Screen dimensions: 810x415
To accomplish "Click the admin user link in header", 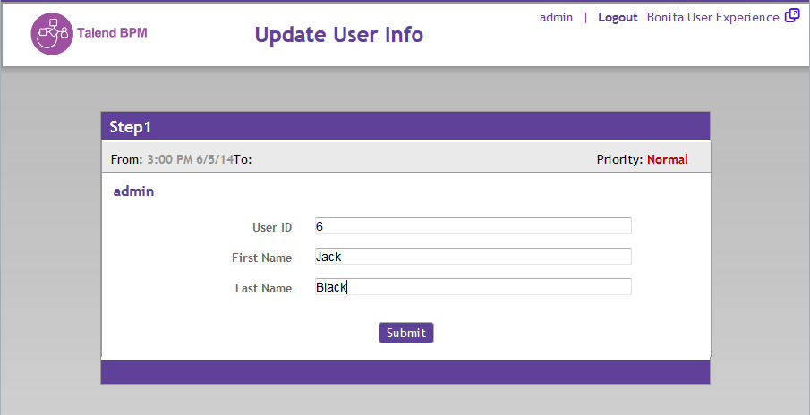I will click(x=556, y=18).
